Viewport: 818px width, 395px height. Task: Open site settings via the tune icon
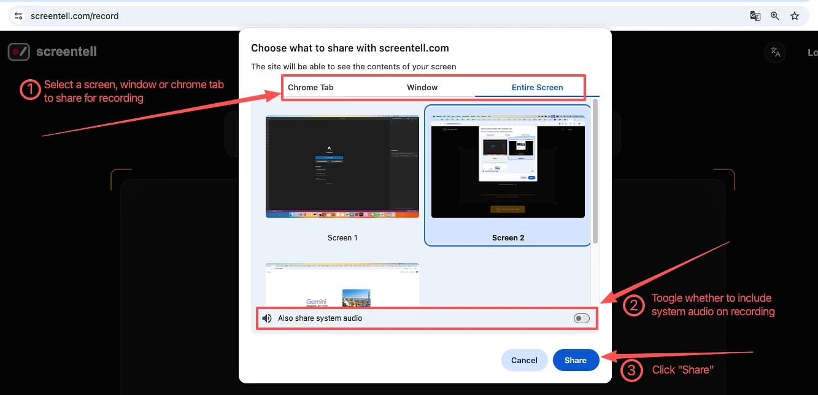coord(17,16)
